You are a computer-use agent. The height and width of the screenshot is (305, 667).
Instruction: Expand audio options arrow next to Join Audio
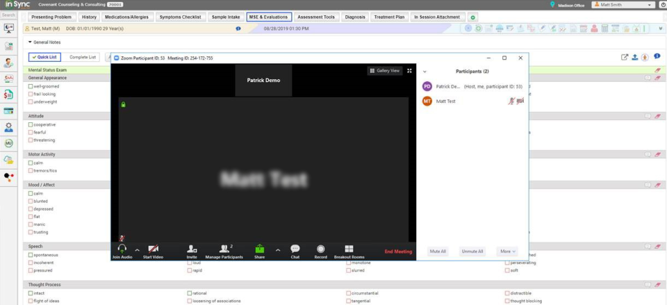click(x=137, y=249)
